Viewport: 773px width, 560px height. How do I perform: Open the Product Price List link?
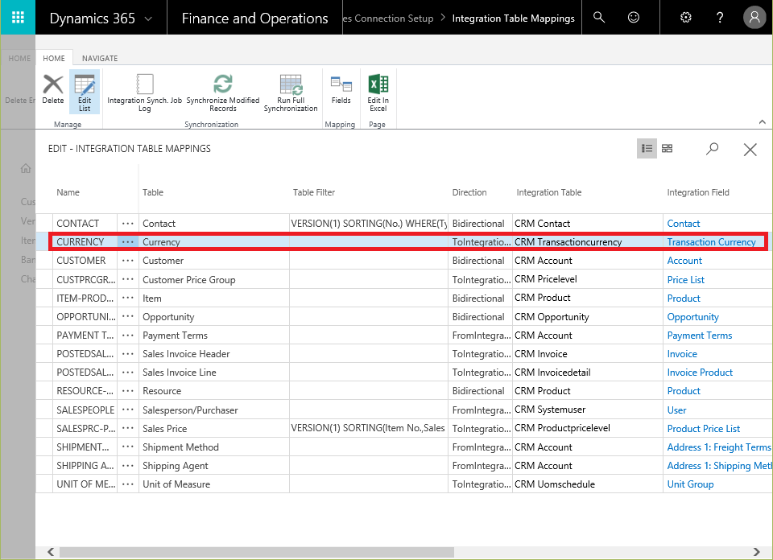point(704,429)
